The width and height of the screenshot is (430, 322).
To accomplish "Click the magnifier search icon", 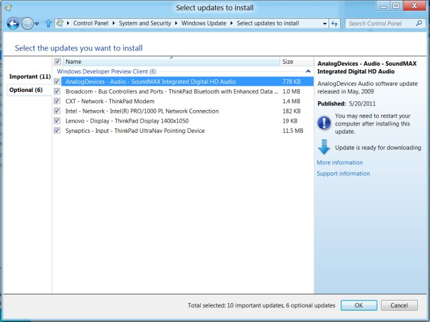I will (x=419, y=23).
